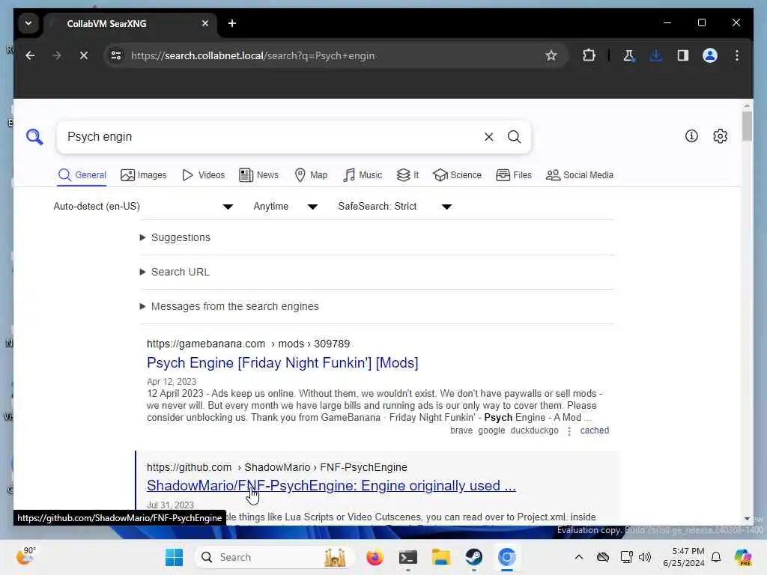Switch to the It search tab
This screenshot has width=767, height=575.
coord(407,175)
